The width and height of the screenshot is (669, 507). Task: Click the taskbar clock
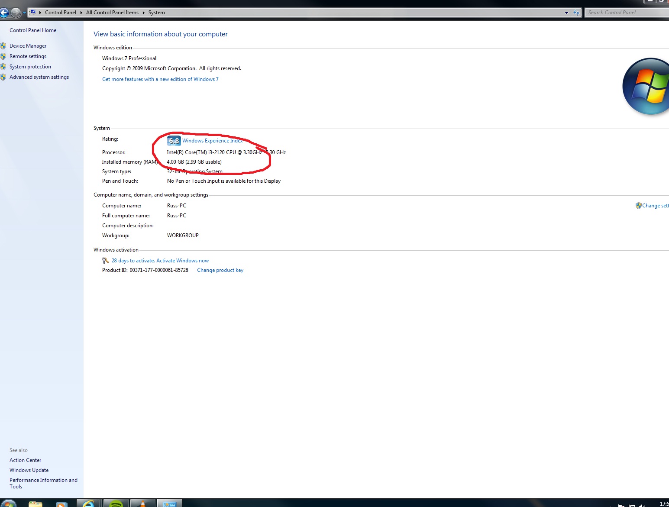coord(663,504)
